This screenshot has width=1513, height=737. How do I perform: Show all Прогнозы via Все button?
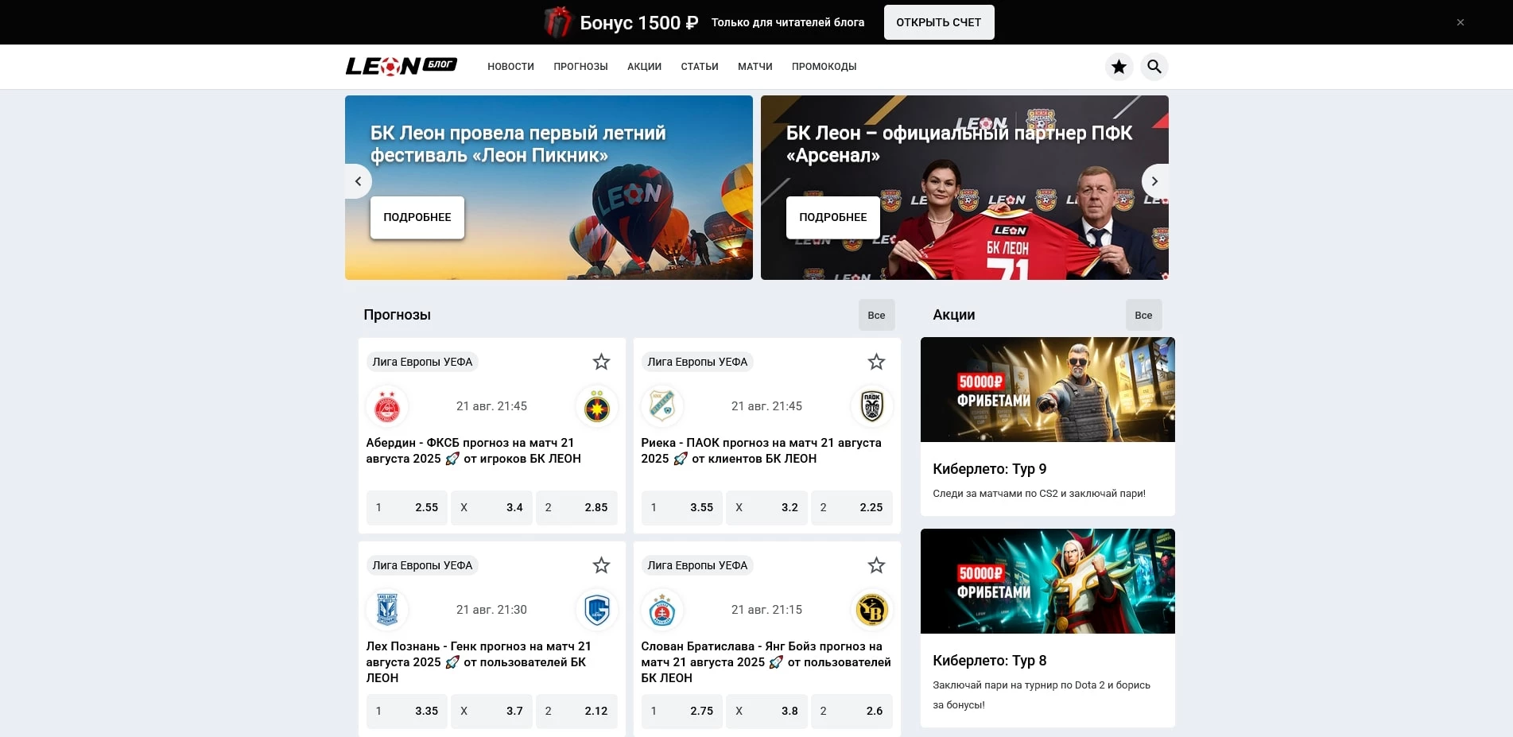[876, 315]
